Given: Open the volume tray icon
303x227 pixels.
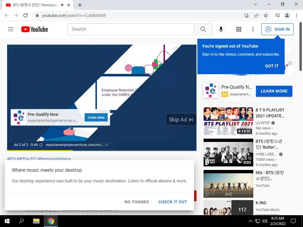Looking at the screenshot, I should pos(265,221).
